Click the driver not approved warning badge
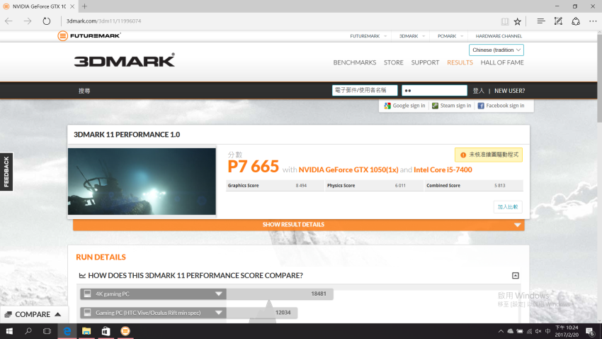Screen dimensions: 602x339 (489, 155)
